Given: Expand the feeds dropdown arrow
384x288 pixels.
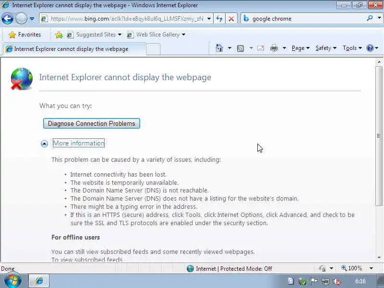Looking at the screenshot, I should (x=251, y=48).
